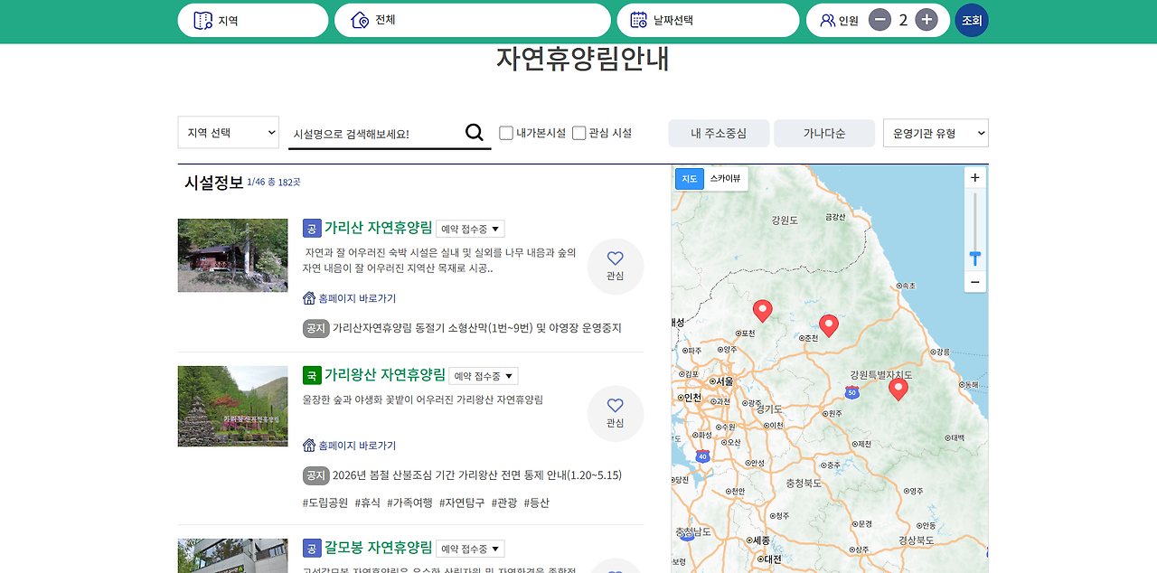Open 홈페이지 바로가기 for 가리산 자연휴양림
The image size is (1157, 573).
tap(357, 298)
